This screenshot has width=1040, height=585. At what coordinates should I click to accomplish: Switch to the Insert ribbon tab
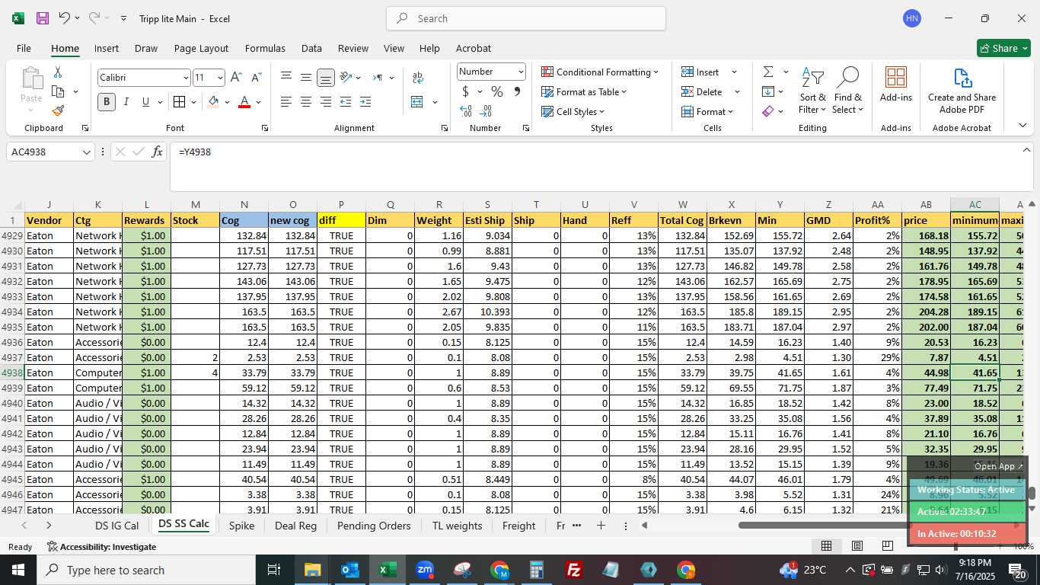tap(107, 48)
